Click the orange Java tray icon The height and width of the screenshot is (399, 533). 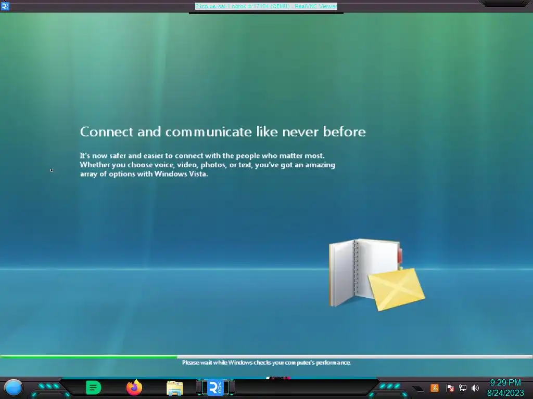coord(435,388)
